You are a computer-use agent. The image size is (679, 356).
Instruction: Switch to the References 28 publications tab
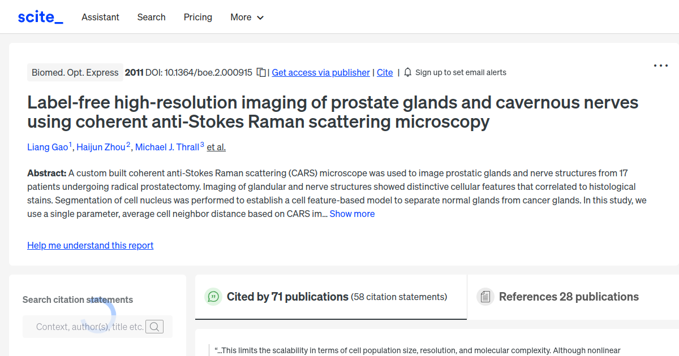[569, 296]
